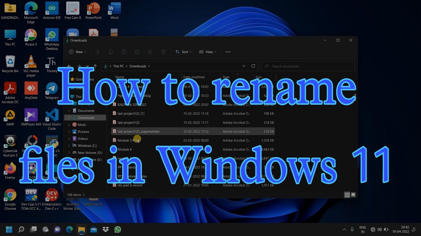Show hidden system tray icons

pos(344,229)
